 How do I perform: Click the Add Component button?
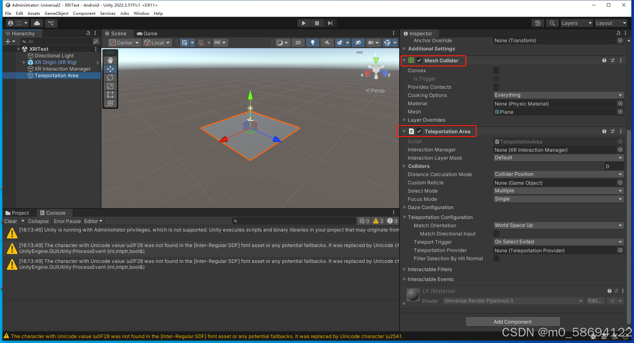(x=512, y=322)
